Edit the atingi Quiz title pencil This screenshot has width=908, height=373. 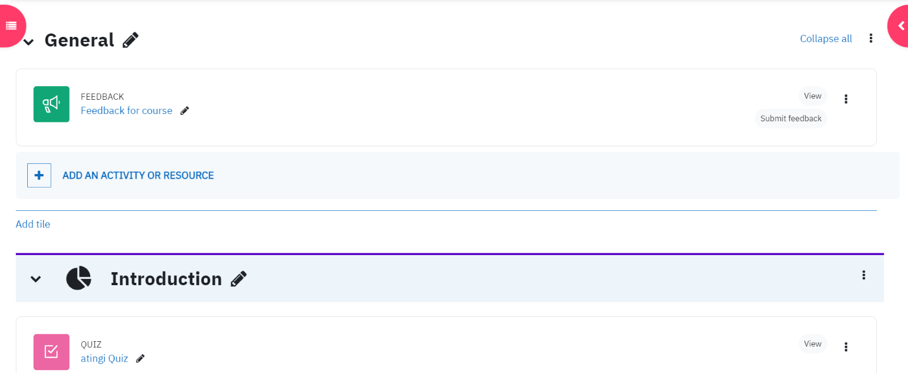(140, 359)
